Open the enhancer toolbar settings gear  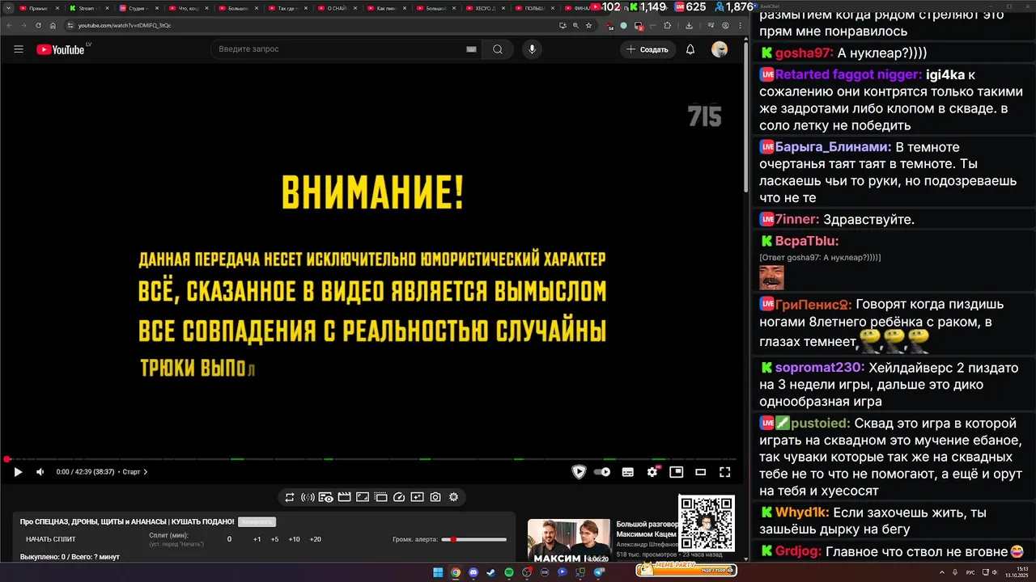pyautogui.click(x=453, y=497)
